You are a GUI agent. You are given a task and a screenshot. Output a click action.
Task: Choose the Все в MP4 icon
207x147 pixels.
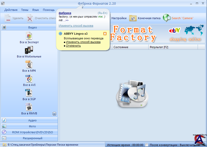pos(29,64)
